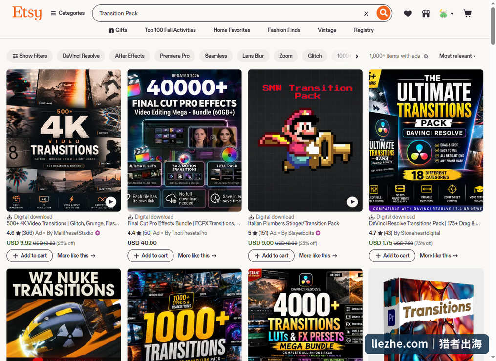The image size is (496, 361).
Task: Expand the account avatar dropdown
Action: (x=446, y=13)
